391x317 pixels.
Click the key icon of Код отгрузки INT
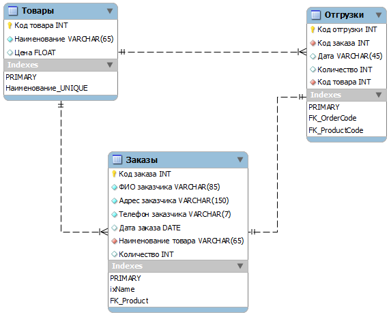(x=313, y=29)
